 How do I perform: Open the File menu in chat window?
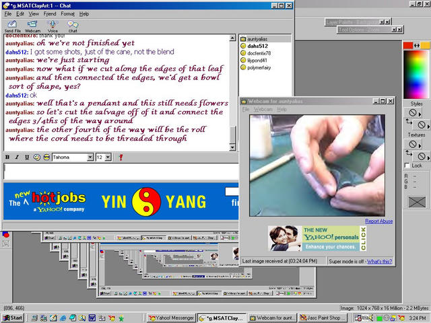[x=8, y=13]
